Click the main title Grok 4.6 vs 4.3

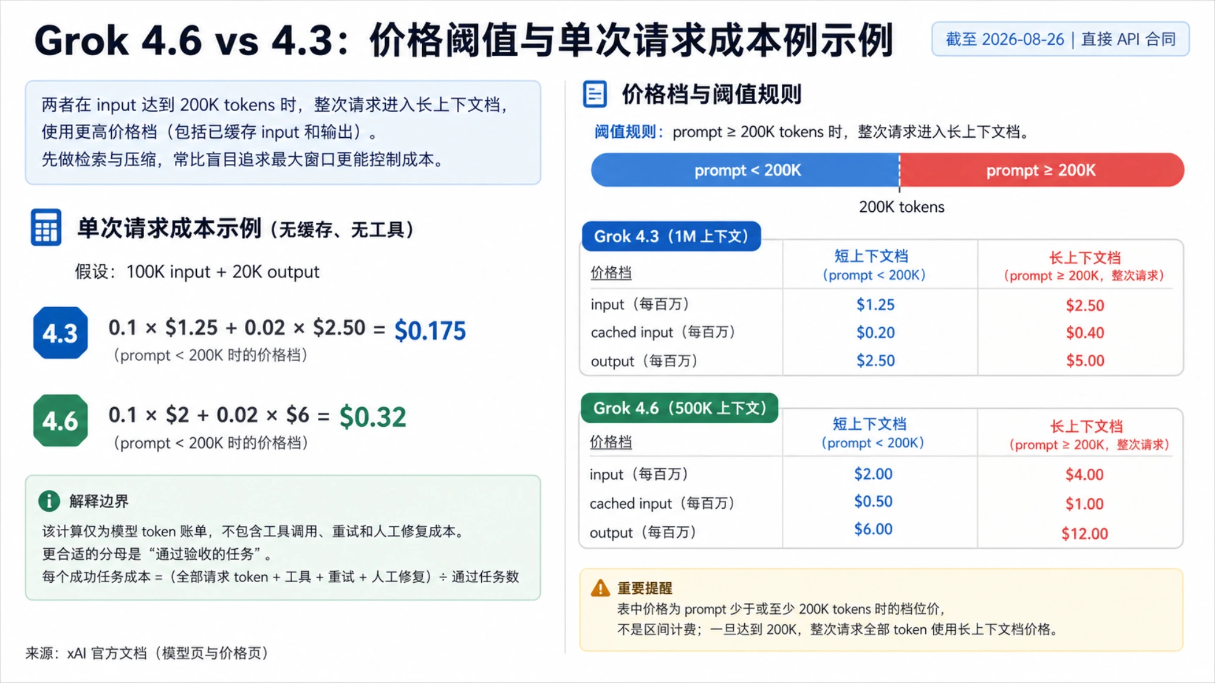tap(464, 40)
